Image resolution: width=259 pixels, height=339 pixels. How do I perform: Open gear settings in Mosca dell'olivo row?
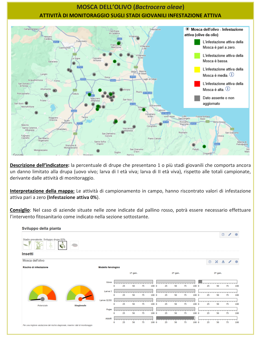[237, 262]
